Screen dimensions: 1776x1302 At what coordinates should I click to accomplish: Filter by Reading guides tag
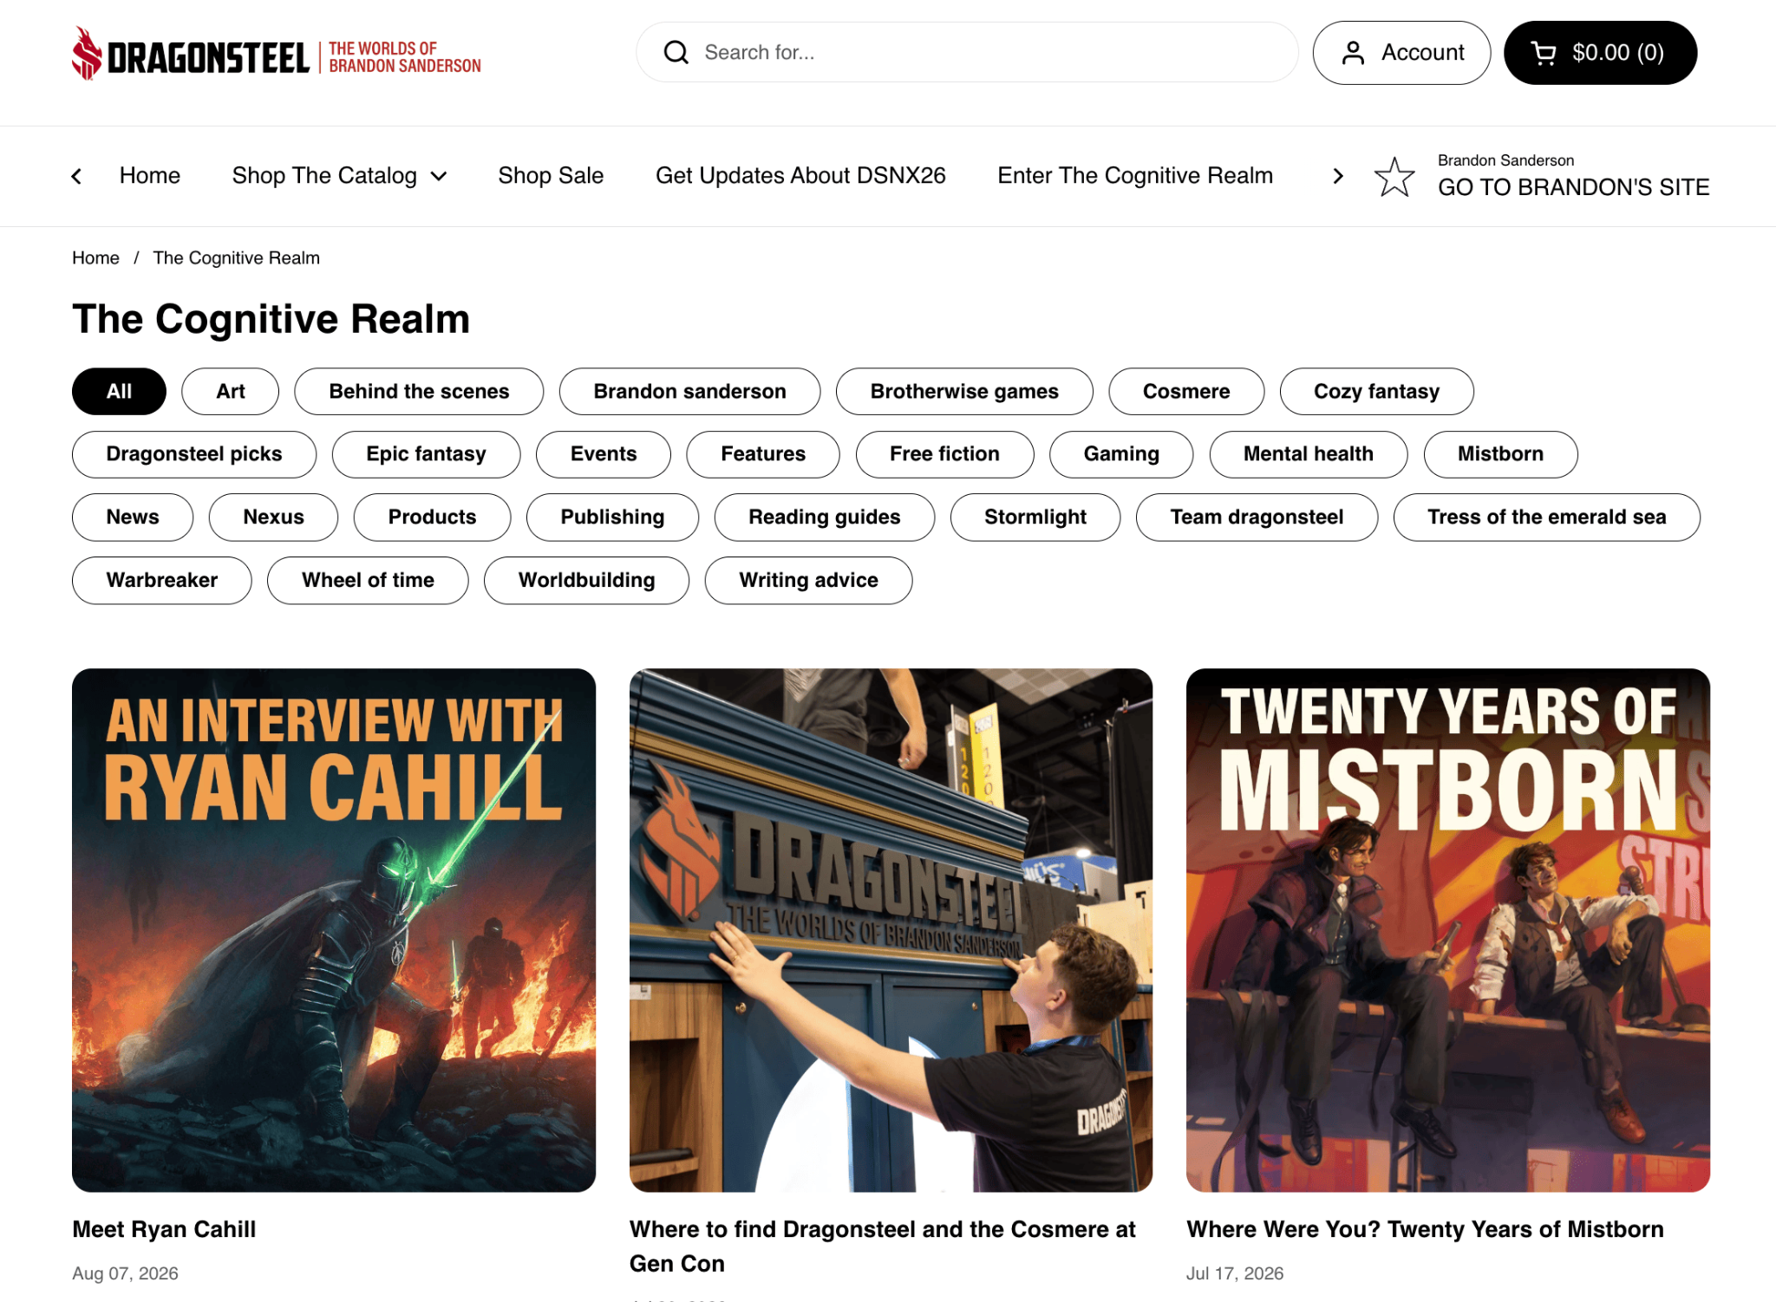point(824,518)
